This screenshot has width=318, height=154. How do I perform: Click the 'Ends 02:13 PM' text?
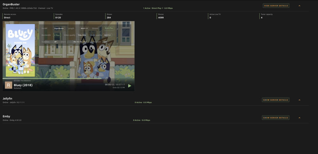(119, 88)
